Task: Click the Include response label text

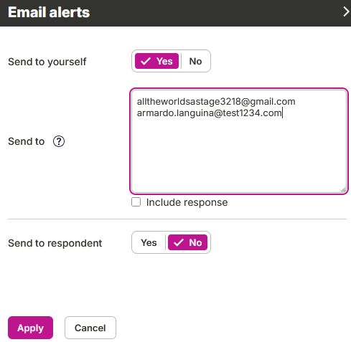Action: (x=187, y=202)
